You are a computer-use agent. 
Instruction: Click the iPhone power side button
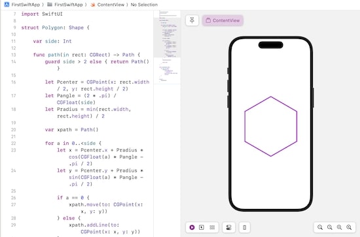[x=313, y=98]
